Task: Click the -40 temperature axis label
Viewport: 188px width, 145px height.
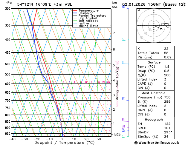Action: (x=12, y=139)
